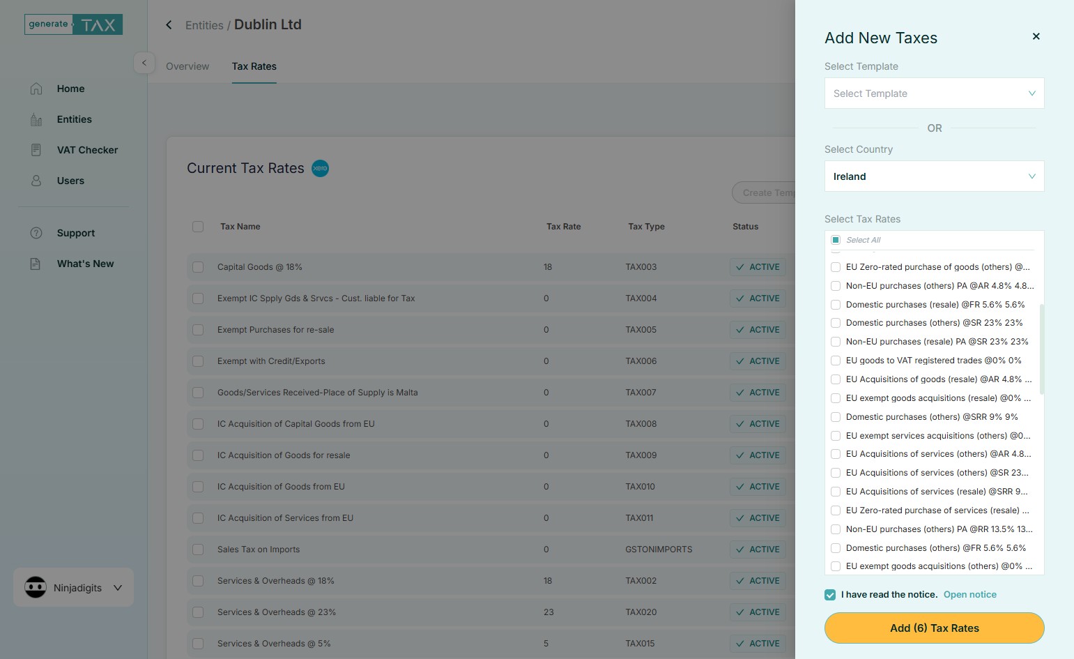Viewport: 1074px width, 659px height.
Task: Open the Select Template dropdown
Action: click(934, 93)
